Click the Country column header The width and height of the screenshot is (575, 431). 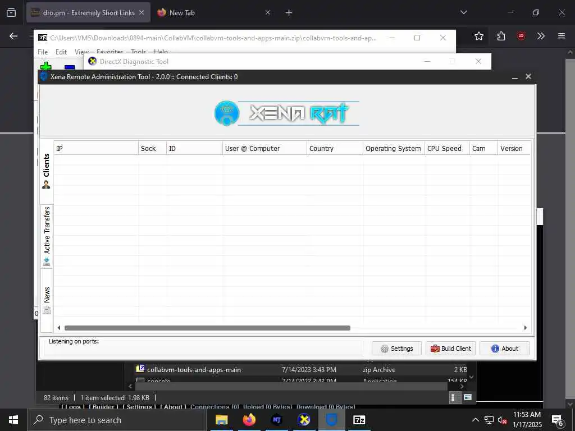pyautogui.click(x=335, y=148)
